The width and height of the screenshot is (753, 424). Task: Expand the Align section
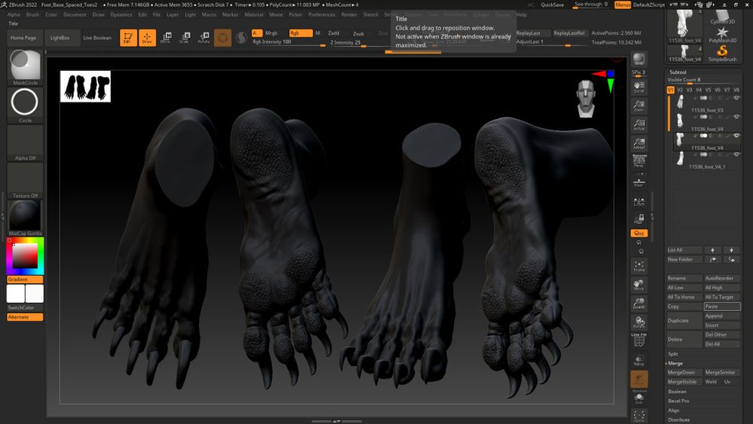pyautogui.click(x=673, y=410)
